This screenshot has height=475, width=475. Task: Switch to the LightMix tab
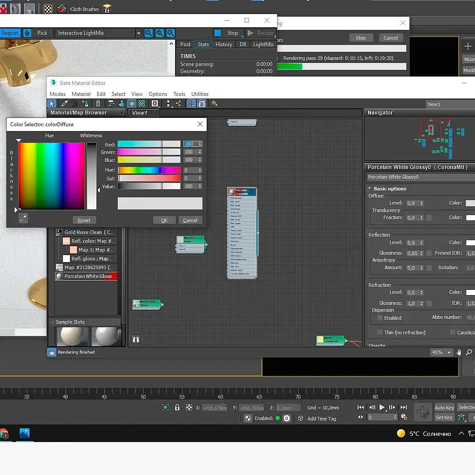[x=263, y=44]
